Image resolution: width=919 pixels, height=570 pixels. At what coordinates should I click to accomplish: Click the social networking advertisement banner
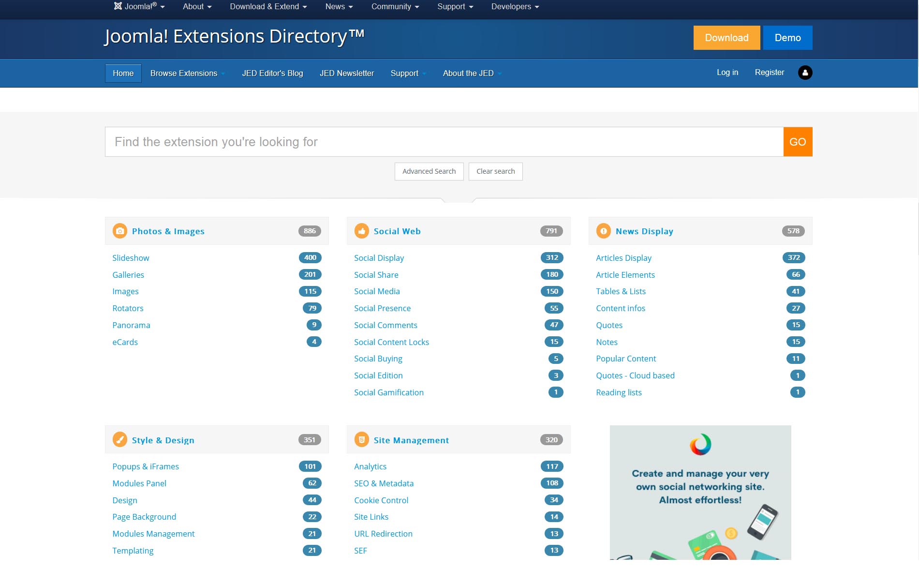tap(700, 492)
